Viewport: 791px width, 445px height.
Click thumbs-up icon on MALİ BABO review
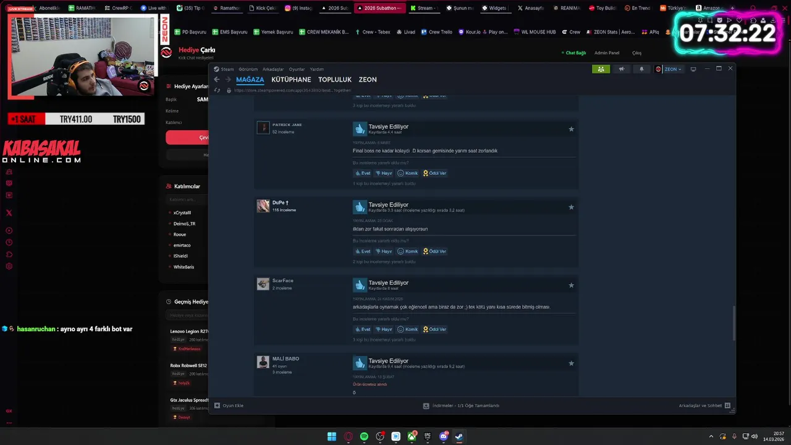360,363
